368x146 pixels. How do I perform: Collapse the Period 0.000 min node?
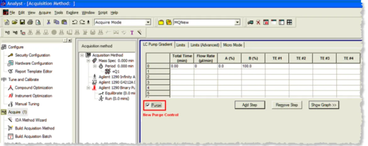click(95, 66)
